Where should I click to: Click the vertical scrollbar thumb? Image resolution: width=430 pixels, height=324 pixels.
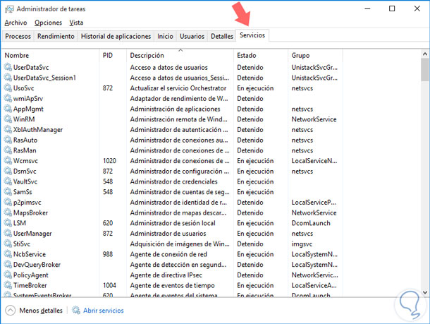coord(425,70)
